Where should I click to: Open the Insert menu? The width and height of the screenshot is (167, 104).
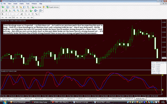(15, 4)
